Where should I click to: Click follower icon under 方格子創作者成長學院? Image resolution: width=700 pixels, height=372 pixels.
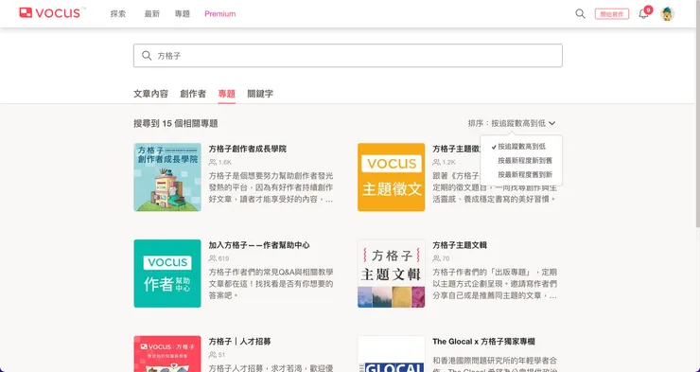(213, 163)
